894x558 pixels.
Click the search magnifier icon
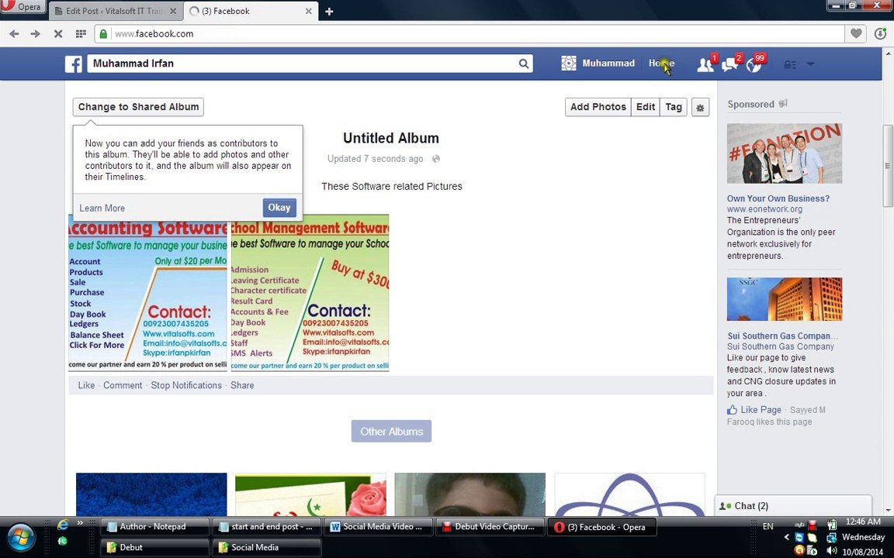coord(523,64)
